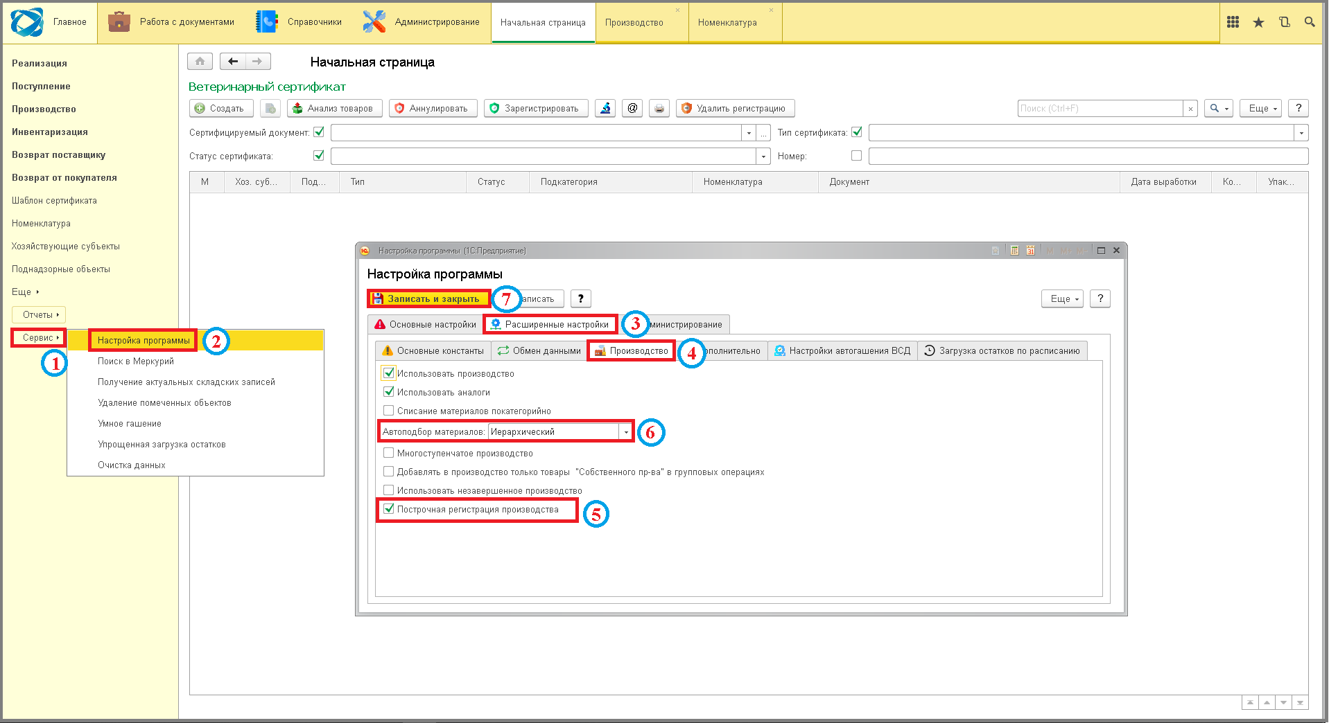Switch to 'Обмен данными' tab
1329x723 pixels.
[x=539, y=350]
